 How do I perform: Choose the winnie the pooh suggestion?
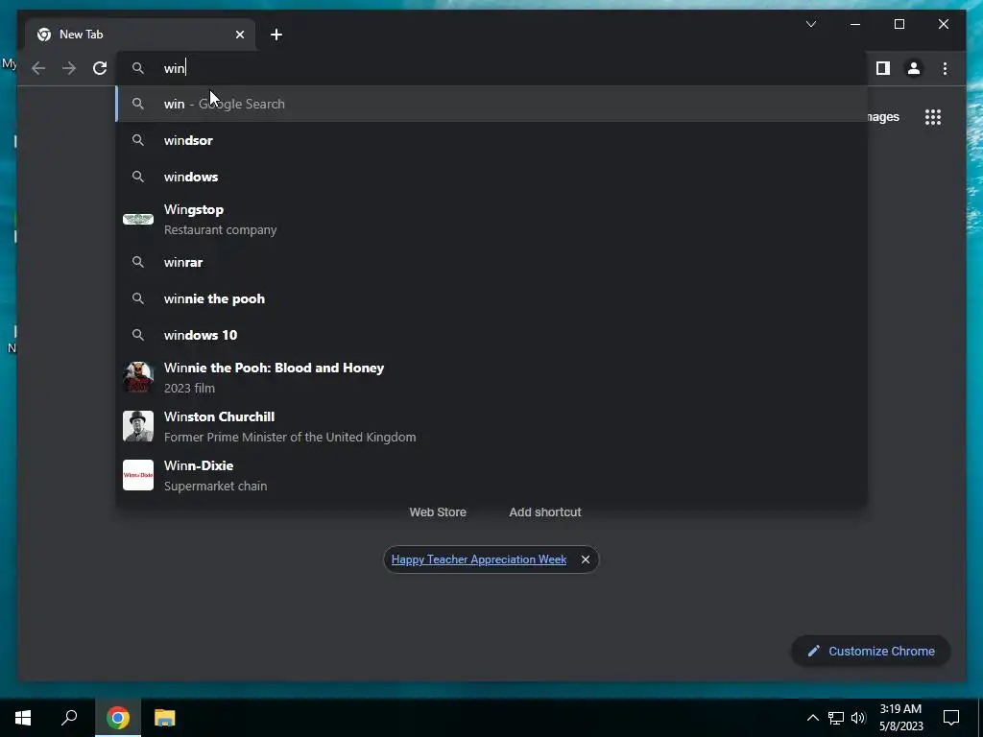[x=492, y=298]
